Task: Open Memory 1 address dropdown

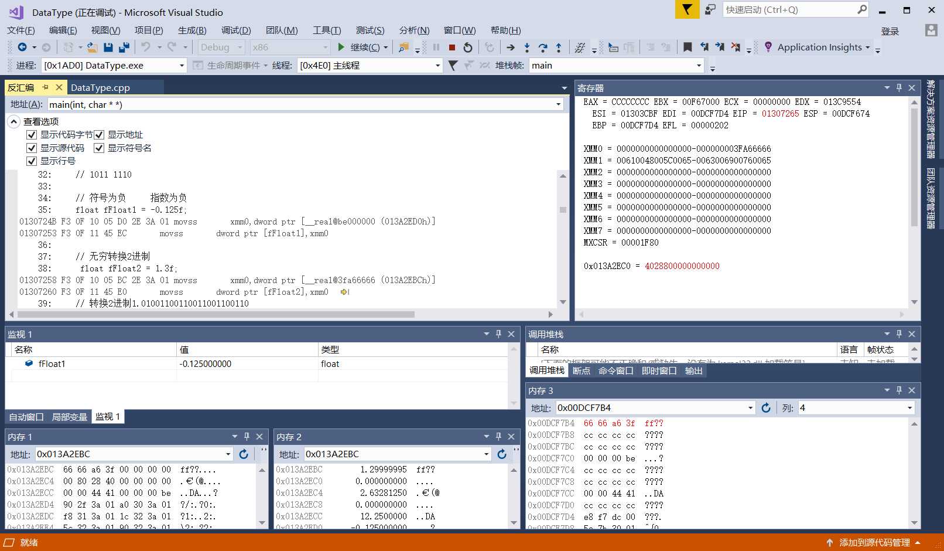Action: click(x=228, y=454)
